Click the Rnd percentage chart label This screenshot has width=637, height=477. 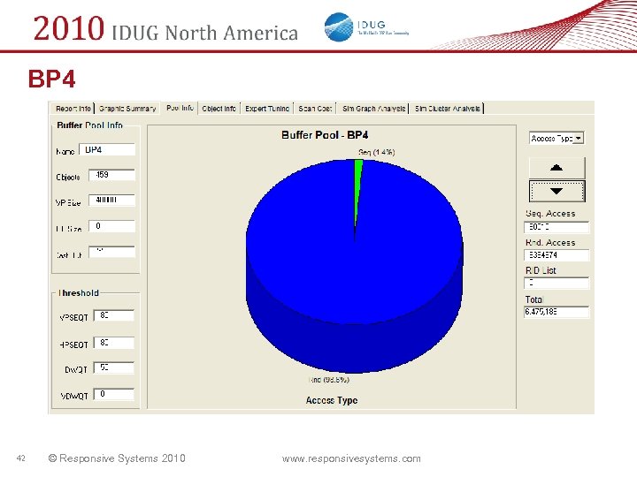(x=329, y=380)
